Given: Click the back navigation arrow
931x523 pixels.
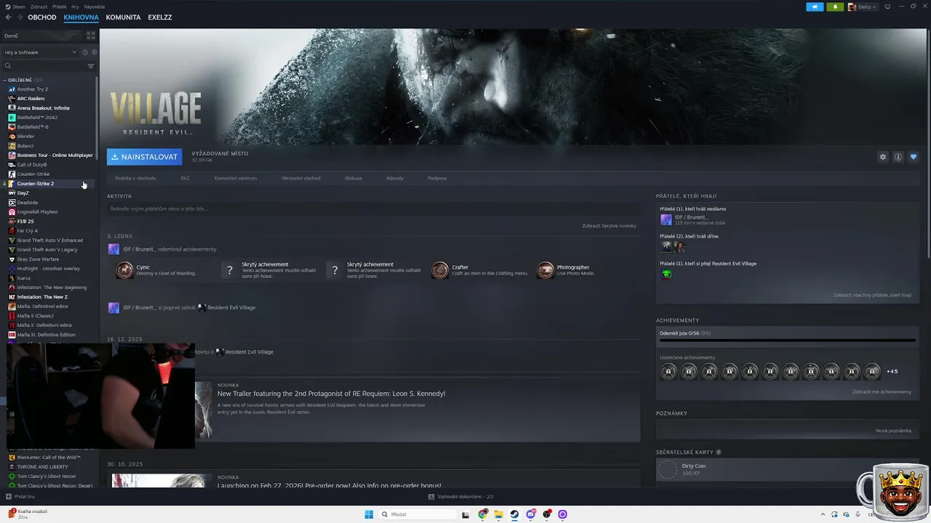Looking at the screenshot, I should tap(9, 17).
